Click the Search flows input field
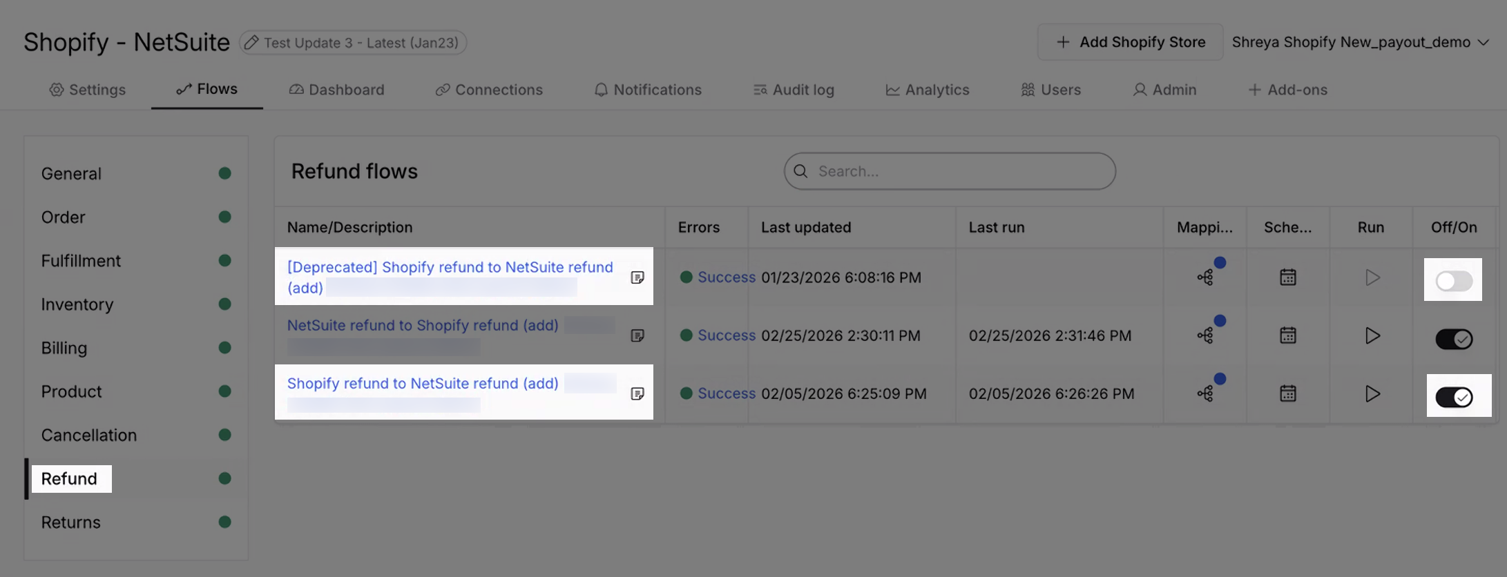 pyautogui.click(x=950, y=171)
